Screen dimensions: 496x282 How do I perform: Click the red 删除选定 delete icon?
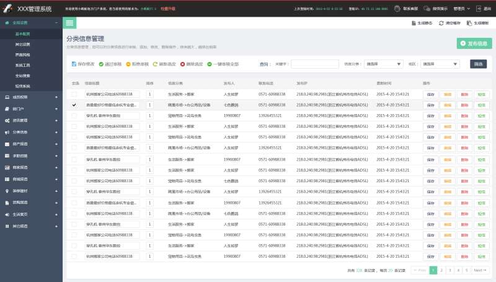point(182,64)
